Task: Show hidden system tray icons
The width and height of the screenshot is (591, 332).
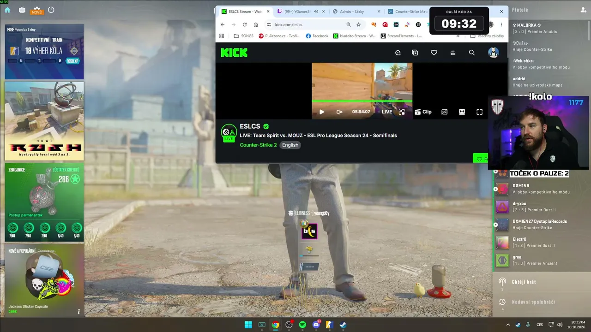Action: tap(508, 325)
